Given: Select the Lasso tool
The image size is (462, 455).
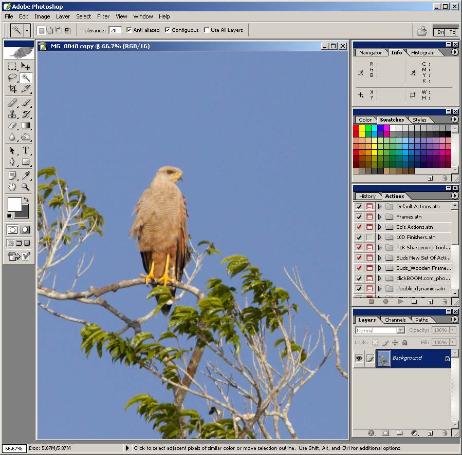Looking at the screenshot, I should pyautogui.click(x=12, y=77).
